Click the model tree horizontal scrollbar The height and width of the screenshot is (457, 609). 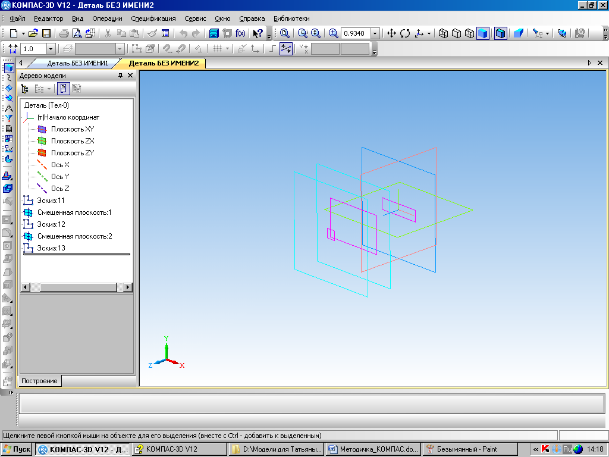pos(77,287)
